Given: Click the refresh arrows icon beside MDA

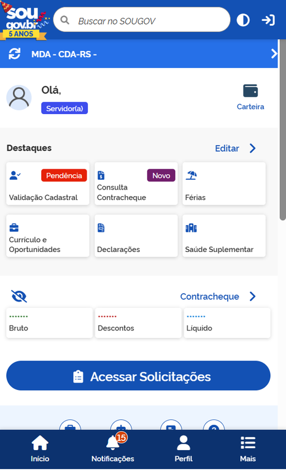Looking at the screenshot, I should 15,54.
